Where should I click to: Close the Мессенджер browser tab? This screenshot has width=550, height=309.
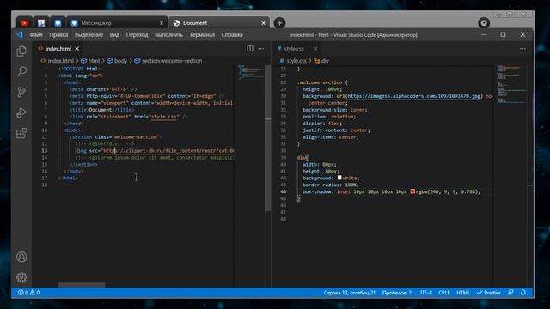162,23
